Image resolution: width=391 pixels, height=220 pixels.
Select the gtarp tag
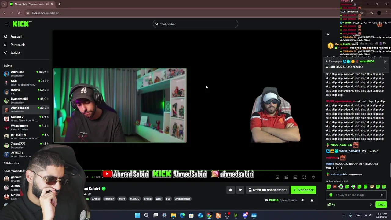click(122, 199)
